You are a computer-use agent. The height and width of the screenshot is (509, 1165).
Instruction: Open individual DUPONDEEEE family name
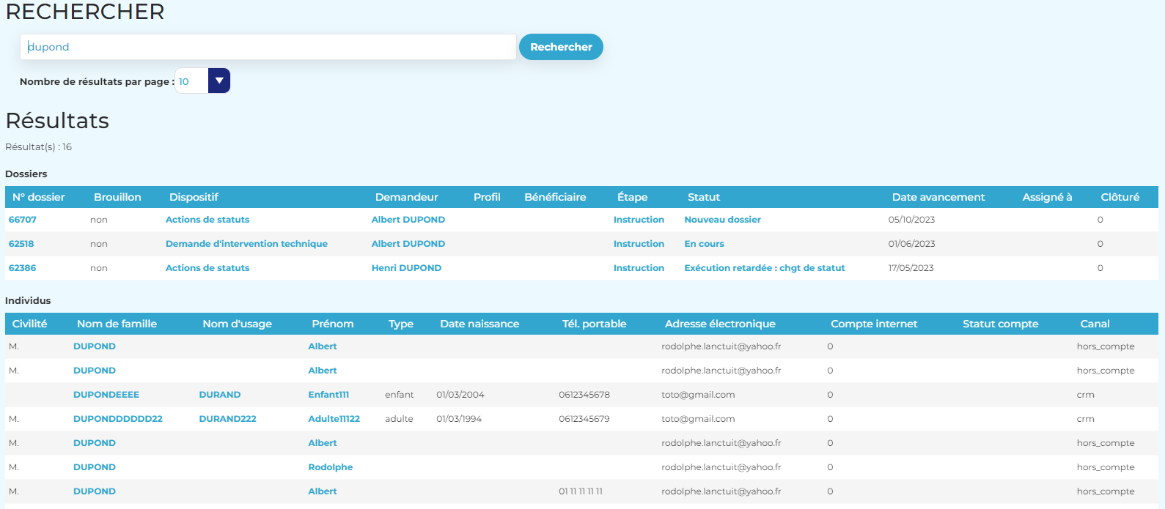106,395
